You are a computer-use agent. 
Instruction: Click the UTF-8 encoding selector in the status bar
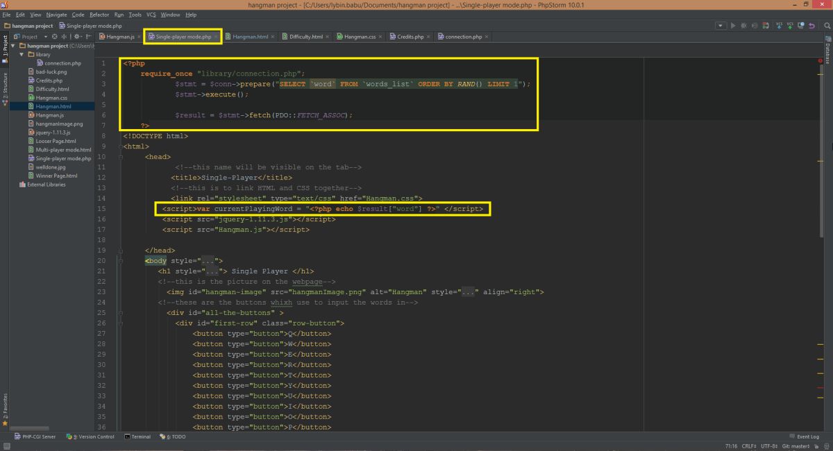click(x=768, y=446)
